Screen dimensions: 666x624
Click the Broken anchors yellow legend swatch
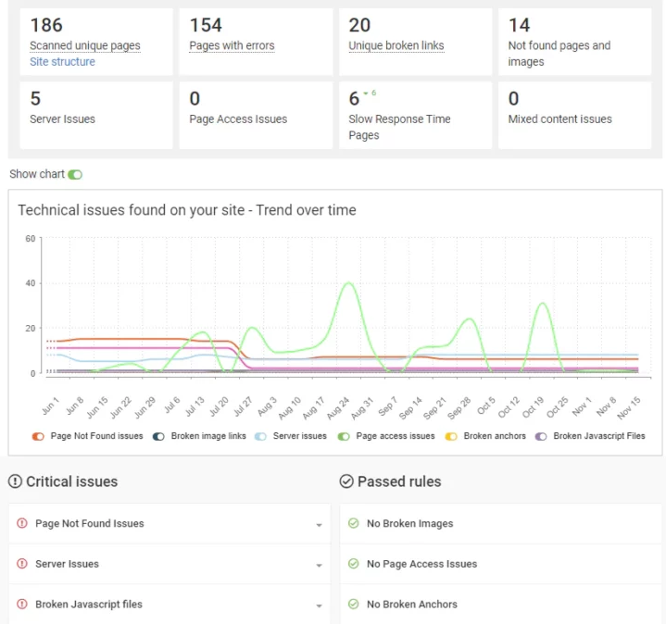452,436
